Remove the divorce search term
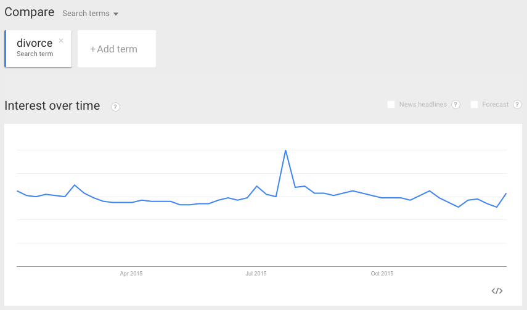527x310 pixels. pos(61,41)
